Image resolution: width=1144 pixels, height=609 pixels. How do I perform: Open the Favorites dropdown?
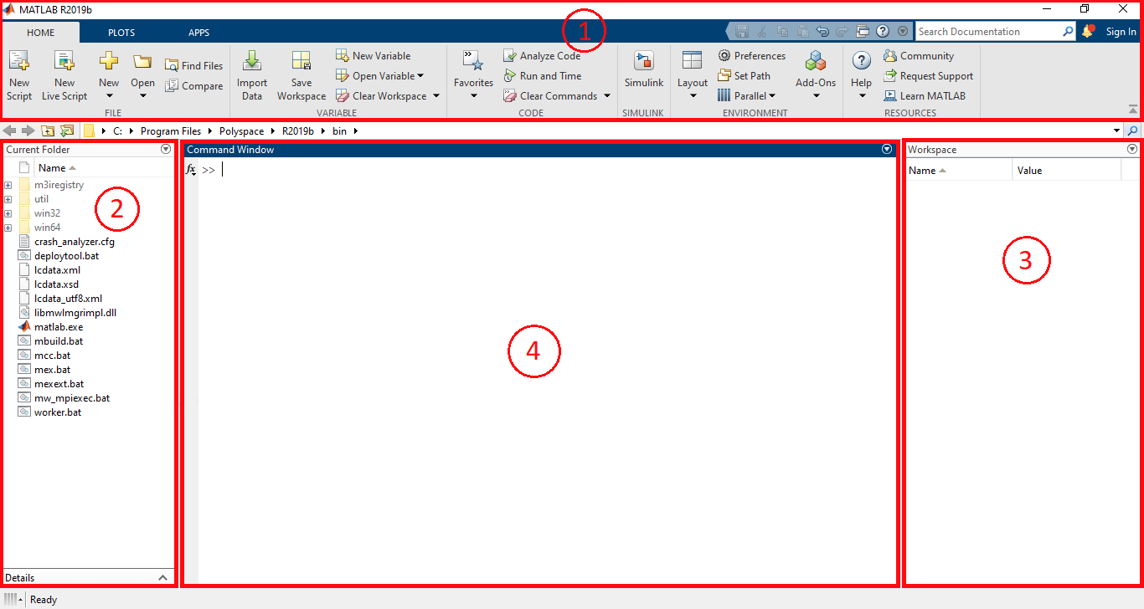click(473, 95)
